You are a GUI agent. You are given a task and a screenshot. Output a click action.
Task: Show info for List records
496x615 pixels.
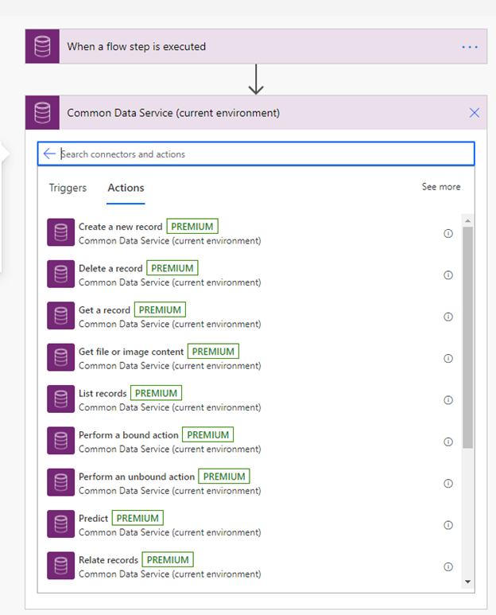[x=448, y=400]
